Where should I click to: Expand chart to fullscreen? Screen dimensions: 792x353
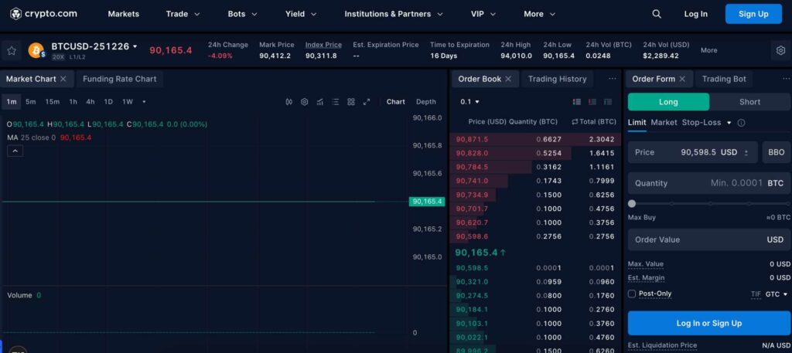[367, 102]
